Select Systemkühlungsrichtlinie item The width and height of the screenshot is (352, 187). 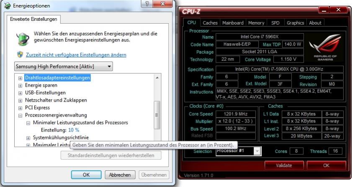pos(61,137)
